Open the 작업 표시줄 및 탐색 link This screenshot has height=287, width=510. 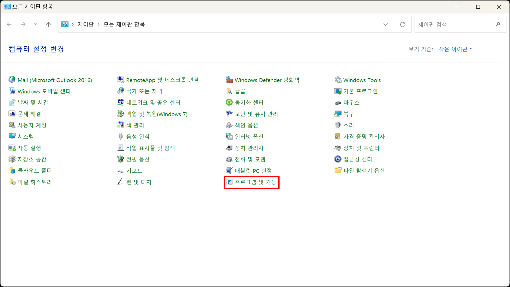(150, 148)
